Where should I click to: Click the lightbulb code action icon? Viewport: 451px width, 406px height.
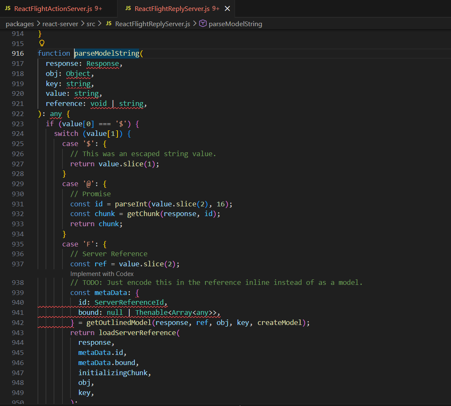[x=41, y=43]
